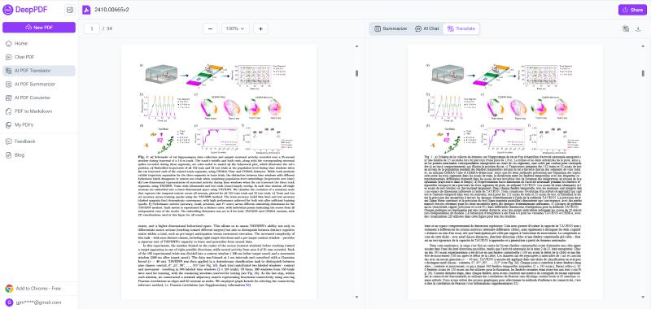
Task: Open AI PDF Converter in the sidebar
Action: point(39,98)
